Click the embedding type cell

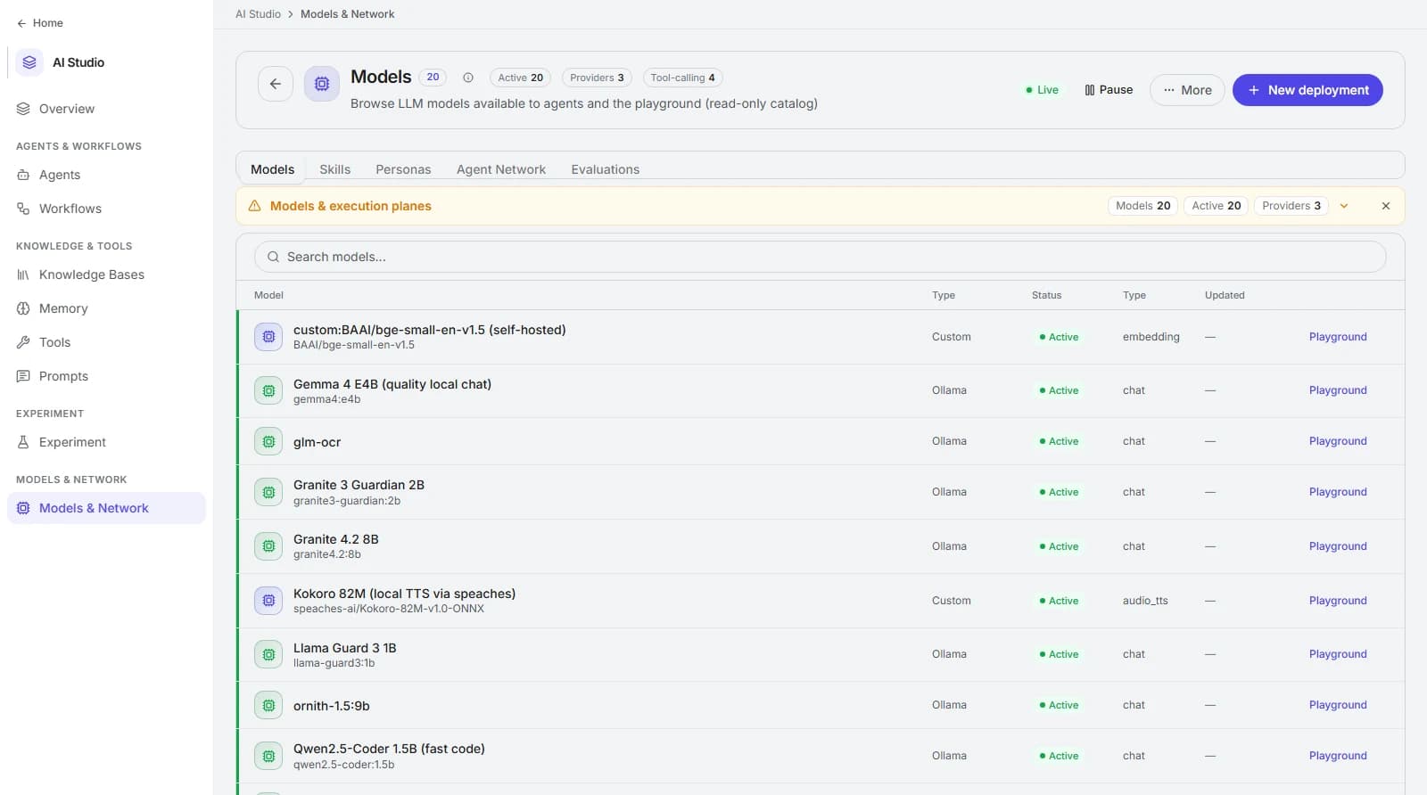1151,337
